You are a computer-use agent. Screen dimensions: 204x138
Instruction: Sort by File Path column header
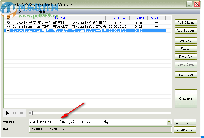coord(59,18)
